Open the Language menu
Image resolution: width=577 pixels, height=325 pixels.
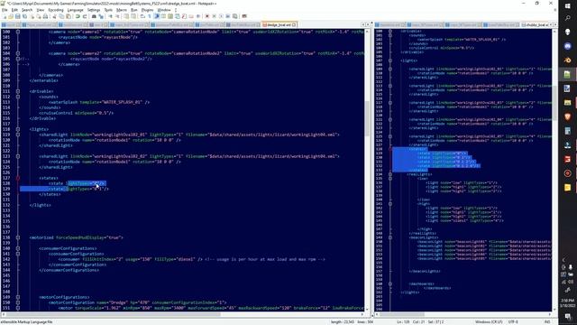coord(76,10)
